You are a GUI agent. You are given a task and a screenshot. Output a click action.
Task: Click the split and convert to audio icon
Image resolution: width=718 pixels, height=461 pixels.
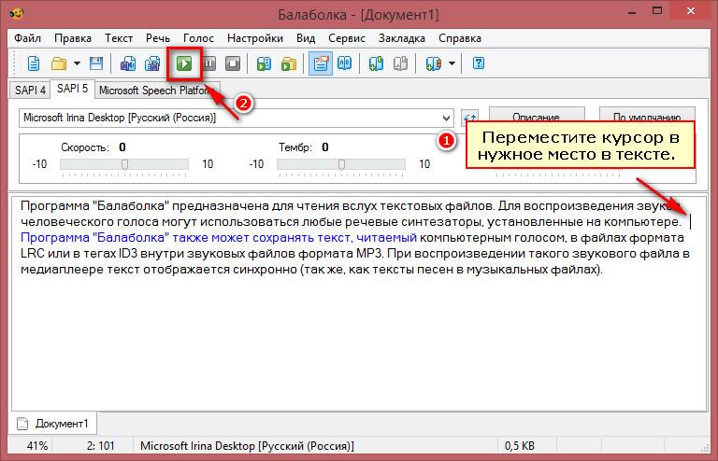point(152,63)
